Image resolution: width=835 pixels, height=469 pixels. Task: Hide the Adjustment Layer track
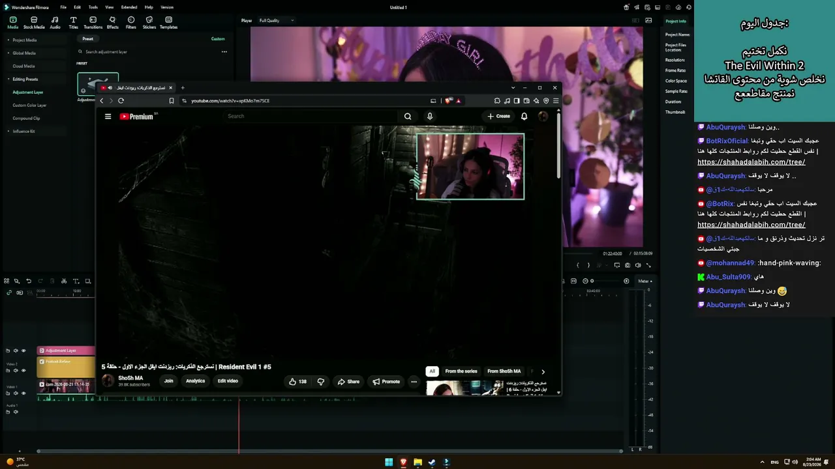coord(23,350)
